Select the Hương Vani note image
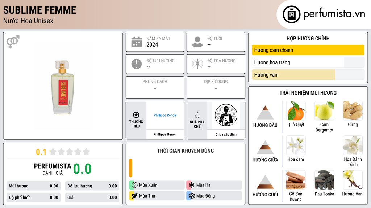This screenshot has height=208, width=371. pos(353,180)
